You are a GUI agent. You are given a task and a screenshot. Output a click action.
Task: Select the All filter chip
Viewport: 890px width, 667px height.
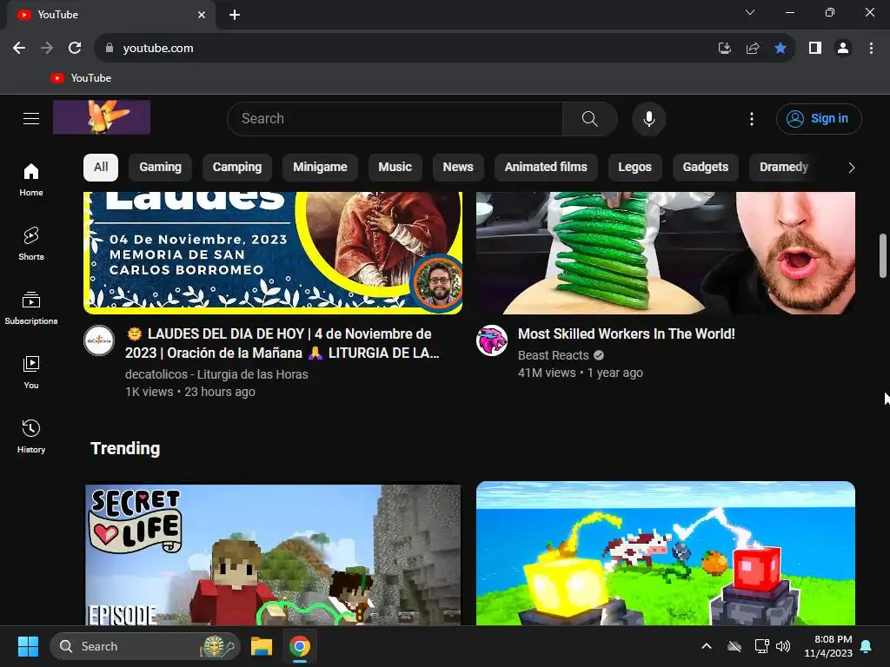click(x=101, y=168)
